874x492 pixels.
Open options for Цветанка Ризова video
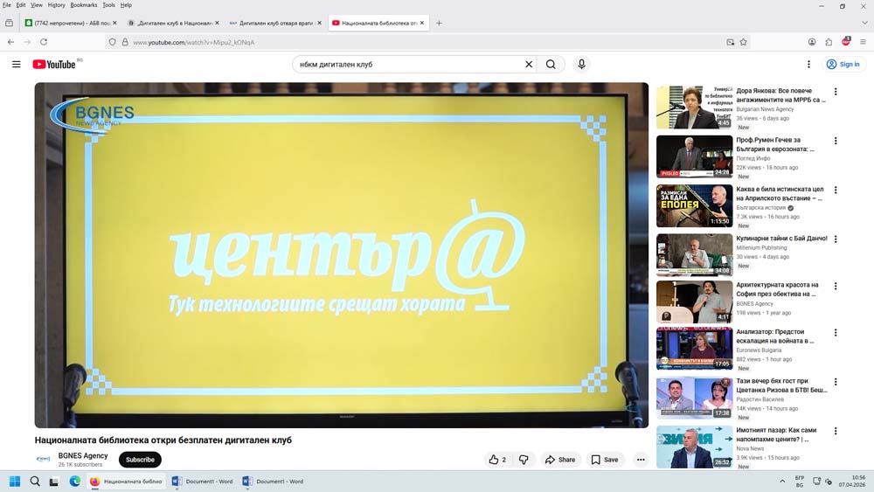[835, 382]
